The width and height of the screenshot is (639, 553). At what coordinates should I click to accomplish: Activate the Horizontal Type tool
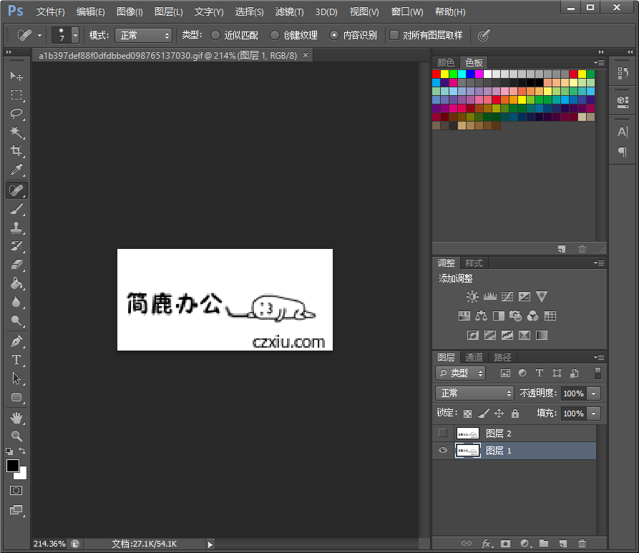coord(17,360)
